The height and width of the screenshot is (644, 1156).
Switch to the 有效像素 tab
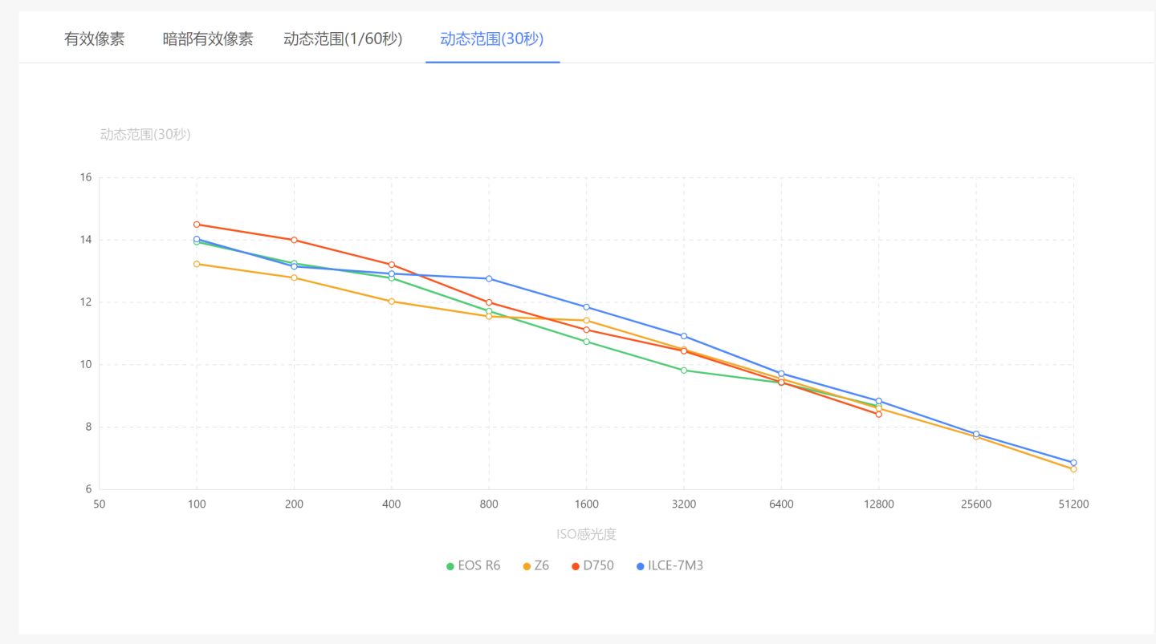pos(94,39)
